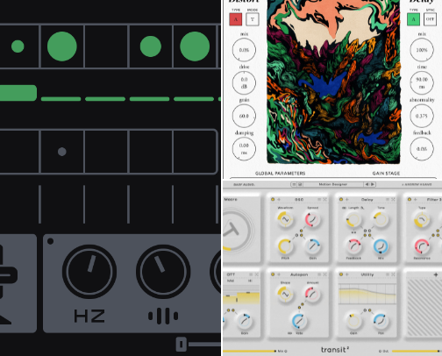Toggle the small dot on the HZ panel corner
442x356 pixels.
point(50,241)
